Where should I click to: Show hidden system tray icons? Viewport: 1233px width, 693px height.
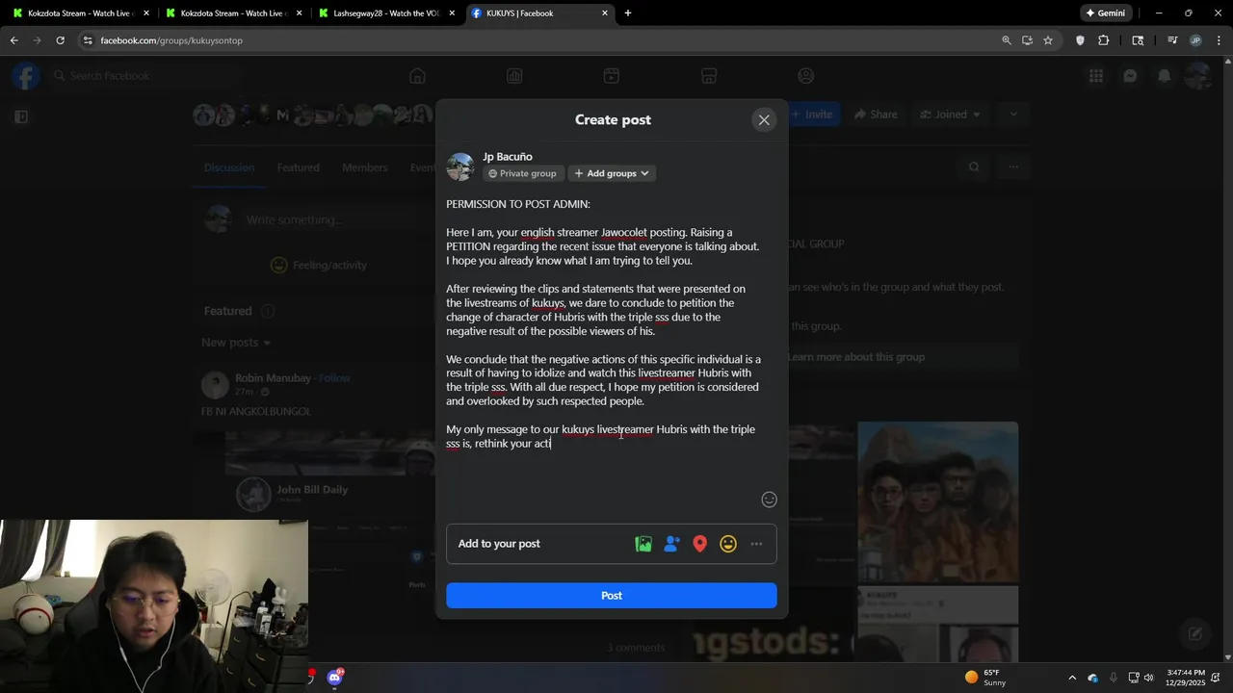(x=1072, y=678)
